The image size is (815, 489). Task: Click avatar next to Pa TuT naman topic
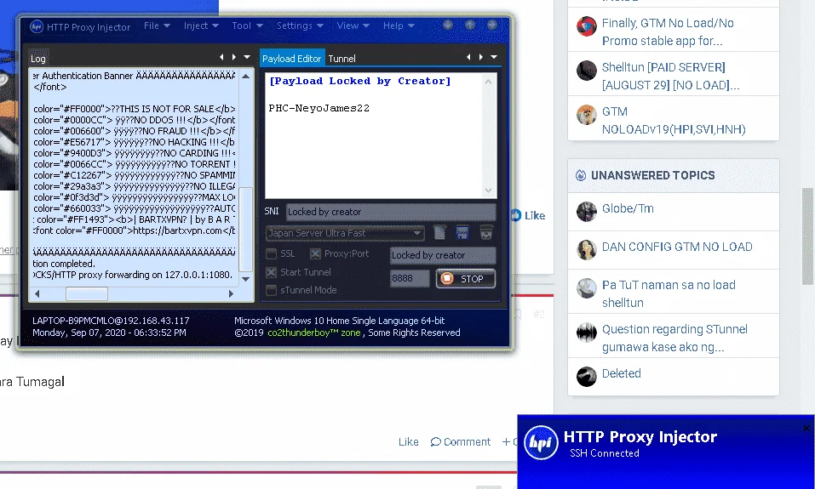(586, 288)
